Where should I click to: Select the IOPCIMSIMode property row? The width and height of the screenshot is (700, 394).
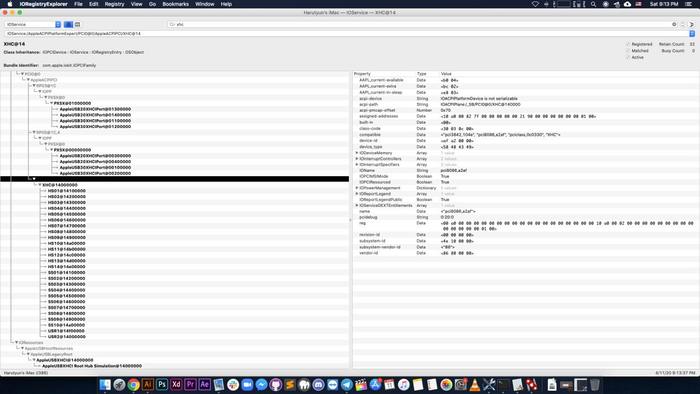[526, 176]
